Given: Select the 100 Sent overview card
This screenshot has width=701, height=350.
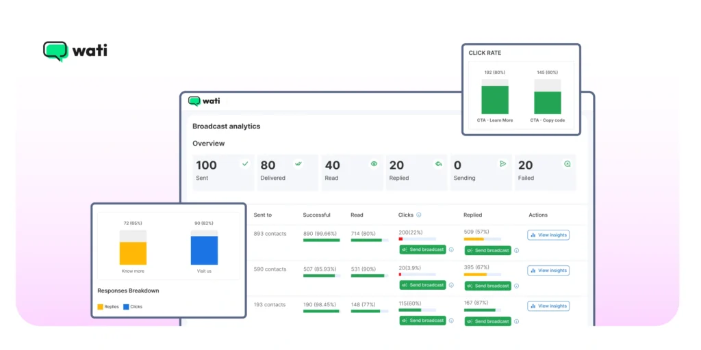Looking at the screenshot, I should pyautogui.click(x=223, y=173).
